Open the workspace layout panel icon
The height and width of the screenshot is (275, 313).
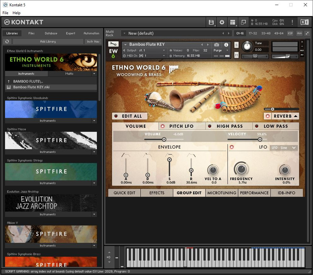(233, 22)
